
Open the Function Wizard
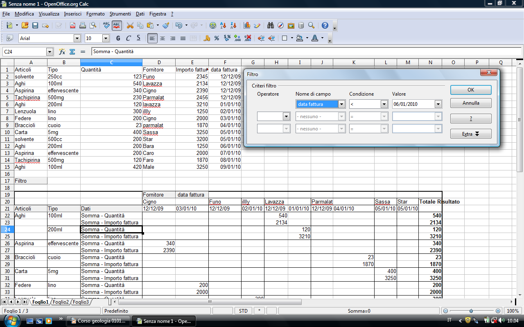[x=62, y=52]
